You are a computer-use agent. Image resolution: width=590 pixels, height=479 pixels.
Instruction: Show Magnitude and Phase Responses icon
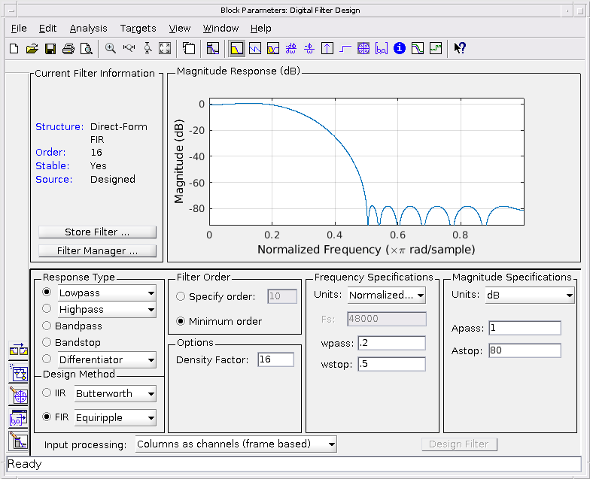(272, 48)
